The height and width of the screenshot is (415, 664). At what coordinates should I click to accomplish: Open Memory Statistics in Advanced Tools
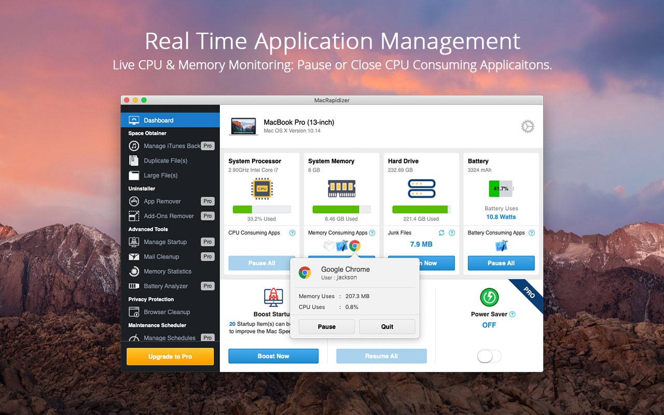pos(168,271)
